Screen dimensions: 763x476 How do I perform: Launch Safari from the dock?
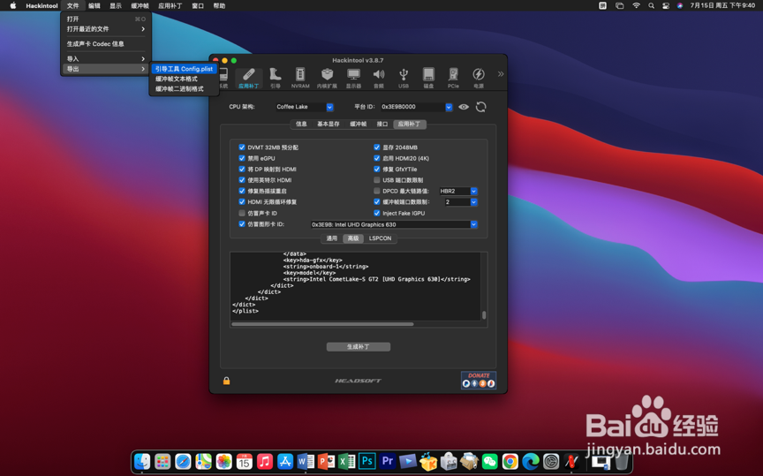(183, 461)
